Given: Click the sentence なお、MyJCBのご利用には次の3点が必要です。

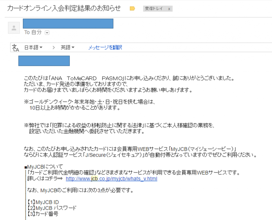Looking at the screenshot, I should [x=80, y=191].
